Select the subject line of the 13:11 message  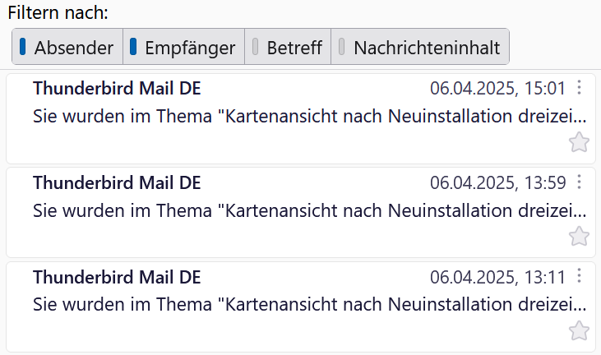(x=310, y=305)
